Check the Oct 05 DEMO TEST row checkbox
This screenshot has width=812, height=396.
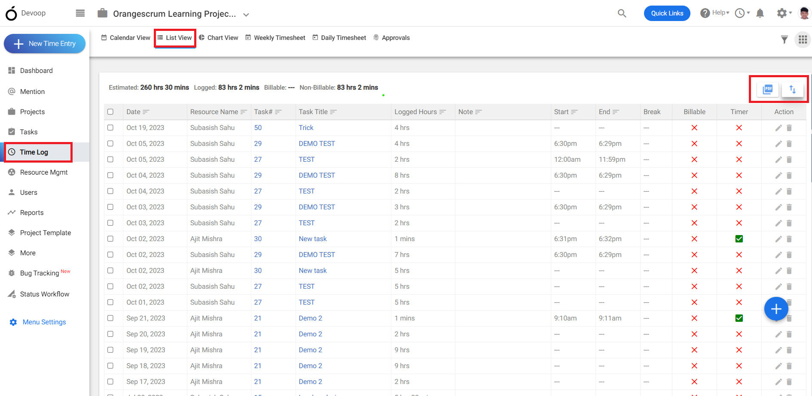pos(110,144)
